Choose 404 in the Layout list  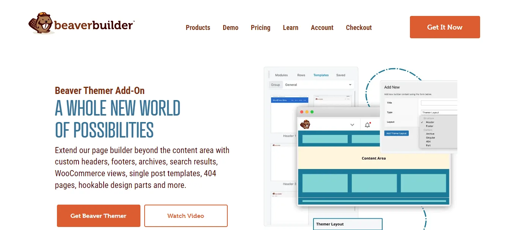[428, 141]
